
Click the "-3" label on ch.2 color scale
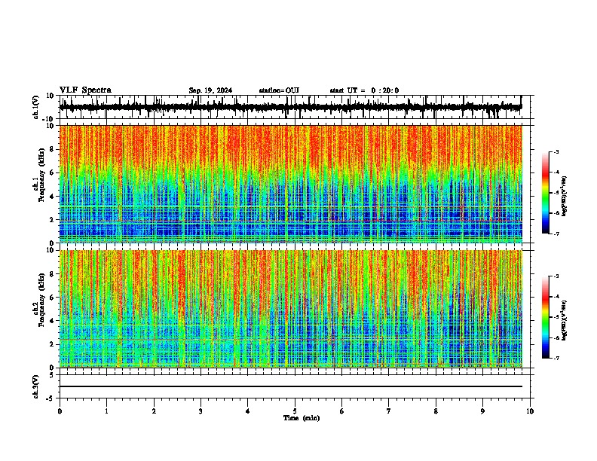[x=556, y=276]
